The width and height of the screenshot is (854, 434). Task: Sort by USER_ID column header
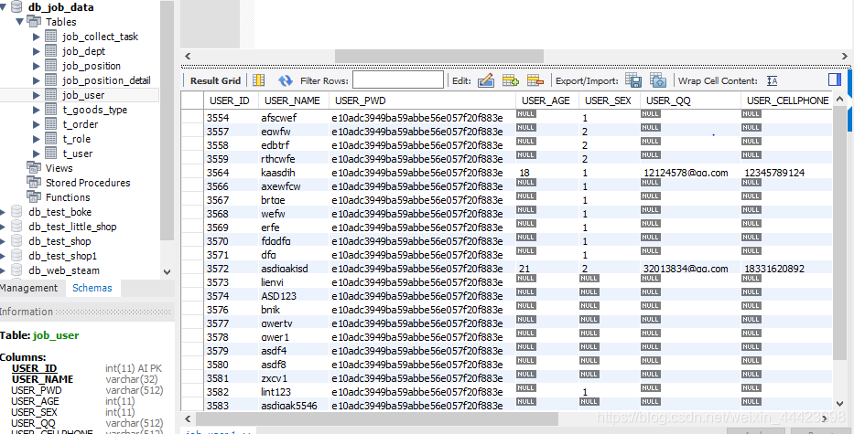click(230, 101)
